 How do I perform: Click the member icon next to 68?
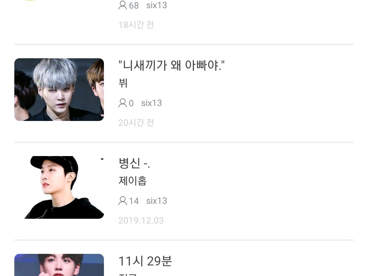tap(123, 5)
